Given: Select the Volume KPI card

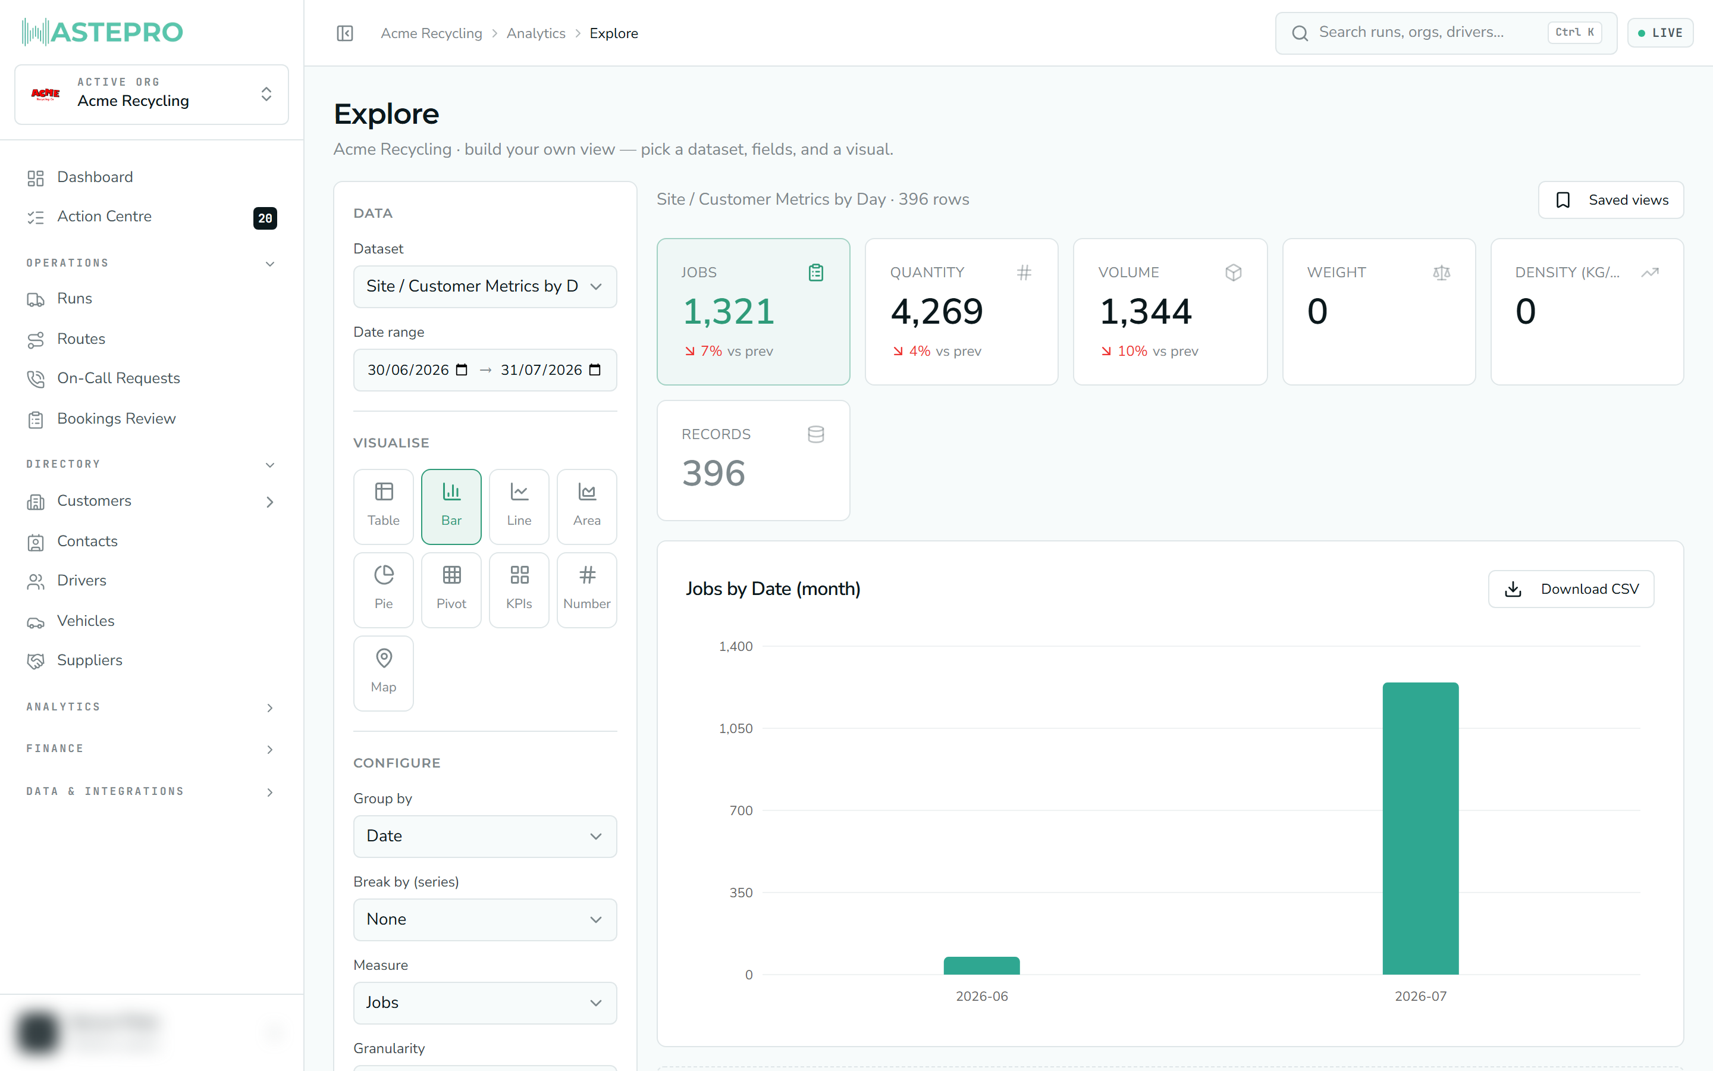Looking at the screenshot, I should (1170, 312).
